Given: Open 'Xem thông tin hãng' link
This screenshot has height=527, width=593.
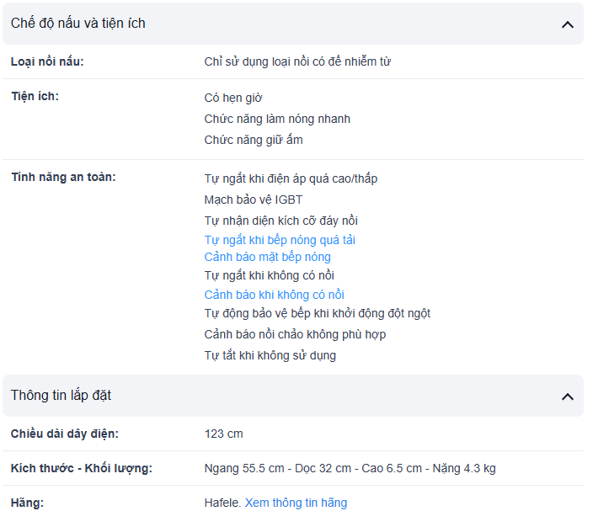Looking at the screenshot, I should point(296,503).
